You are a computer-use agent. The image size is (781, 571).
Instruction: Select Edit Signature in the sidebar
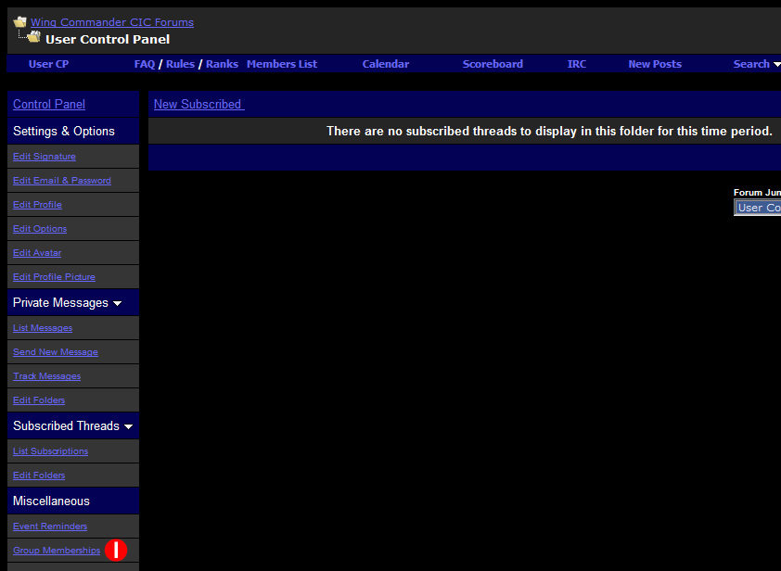click(x=45, y=157)
